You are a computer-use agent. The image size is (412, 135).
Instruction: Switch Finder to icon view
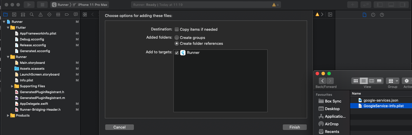(x=356, y=81)
